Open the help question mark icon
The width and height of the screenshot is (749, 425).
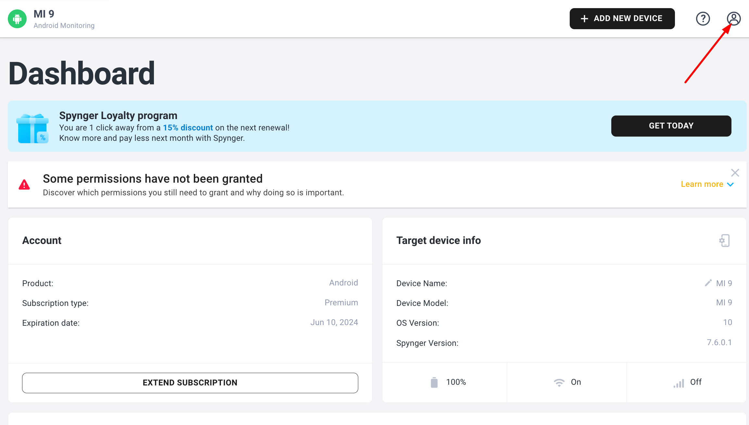[703, 18]
